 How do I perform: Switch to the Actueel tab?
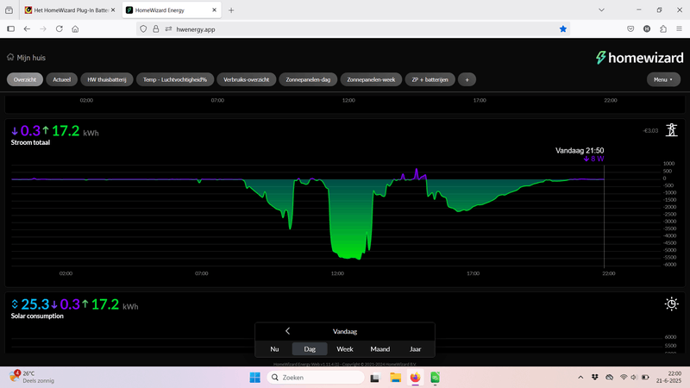click(x=61, y=79)
